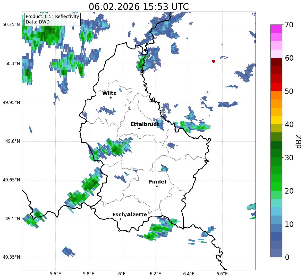Click the 49.8°N latitude label
This screenshot has height=279, width=305.
point(12,141)
